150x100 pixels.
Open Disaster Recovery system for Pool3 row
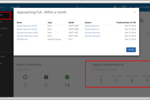93,36
